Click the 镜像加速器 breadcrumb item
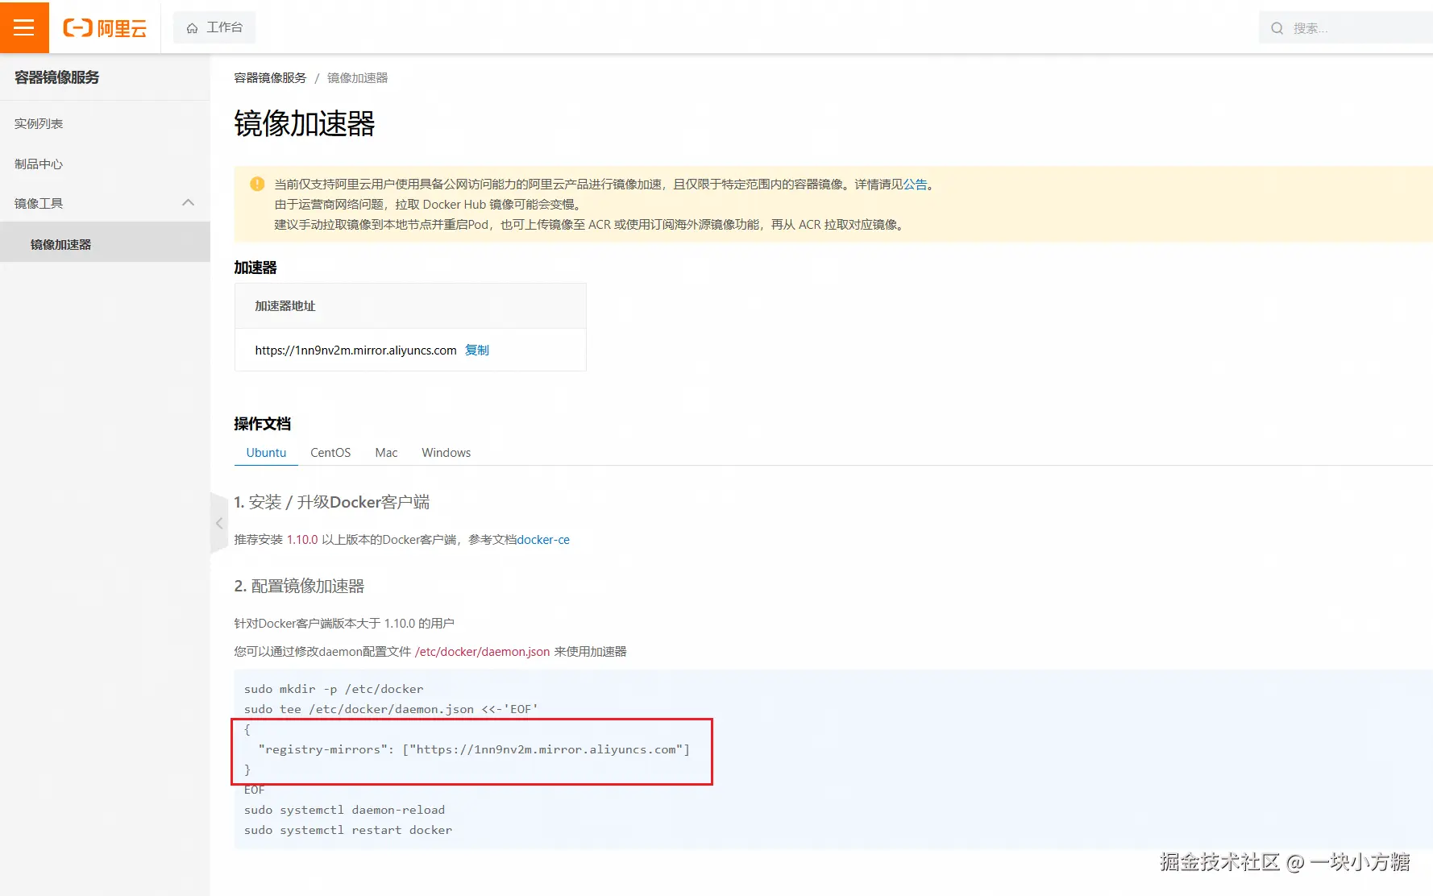Image resolution: width=1433 pixels, height=896 pixels. pos(358,78)
